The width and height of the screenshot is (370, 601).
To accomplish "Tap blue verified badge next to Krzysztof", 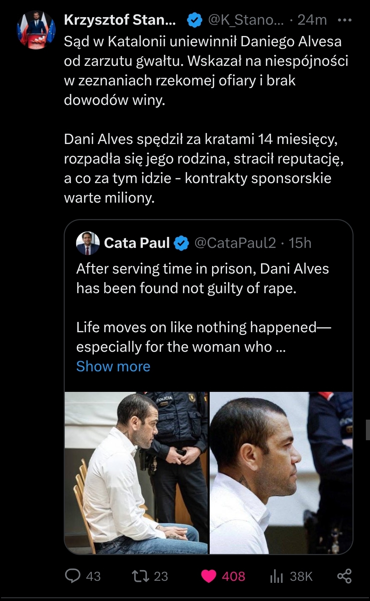I will (195, 20).
